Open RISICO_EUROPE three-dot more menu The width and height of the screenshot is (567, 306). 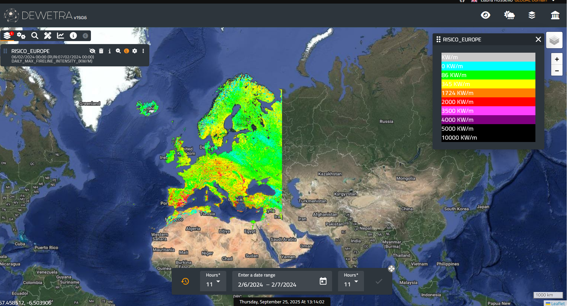[x=143, y=51]
